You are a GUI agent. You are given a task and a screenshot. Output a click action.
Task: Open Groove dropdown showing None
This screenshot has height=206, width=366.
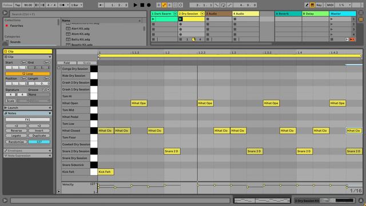click(39, 95)
